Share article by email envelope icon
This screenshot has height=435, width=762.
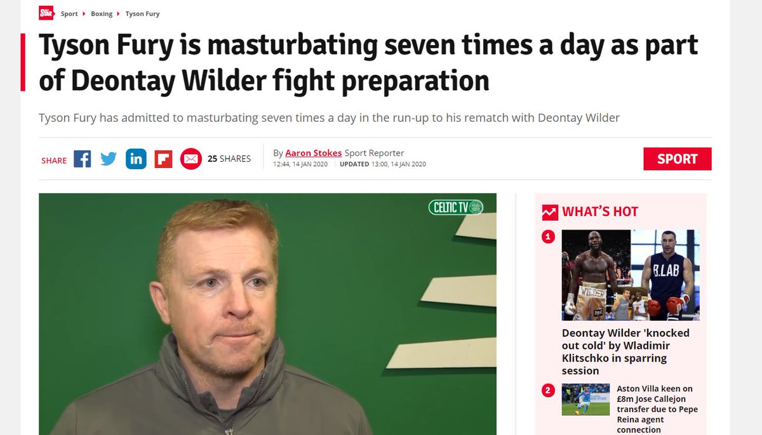[191, 159]
